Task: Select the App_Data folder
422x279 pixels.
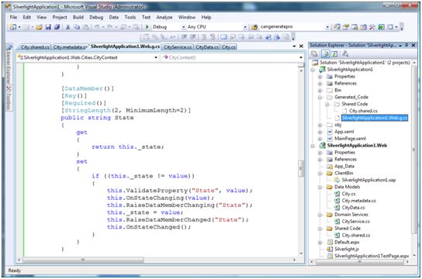Action: coord(344,167)
